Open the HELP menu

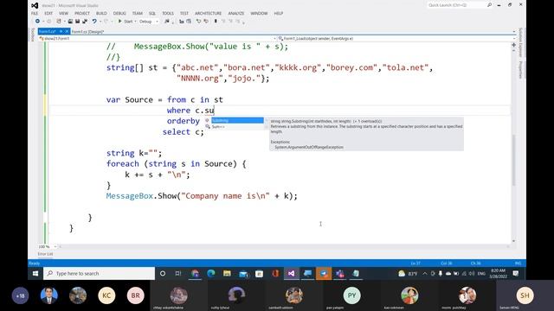tap(279, 14)
